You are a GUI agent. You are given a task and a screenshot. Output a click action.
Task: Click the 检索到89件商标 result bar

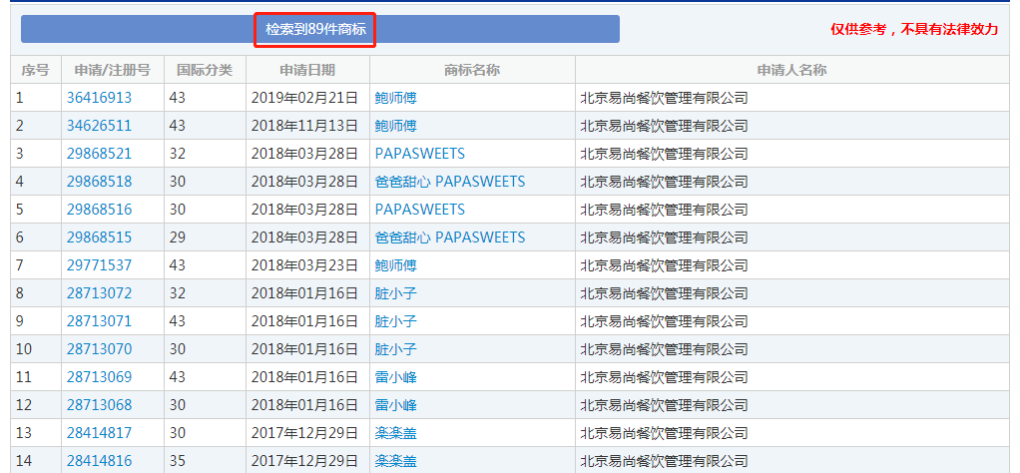(320, 29)
